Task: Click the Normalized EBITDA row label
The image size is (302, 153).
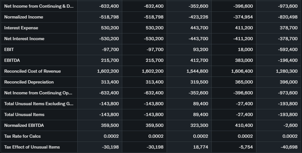Action: (24, 125)
